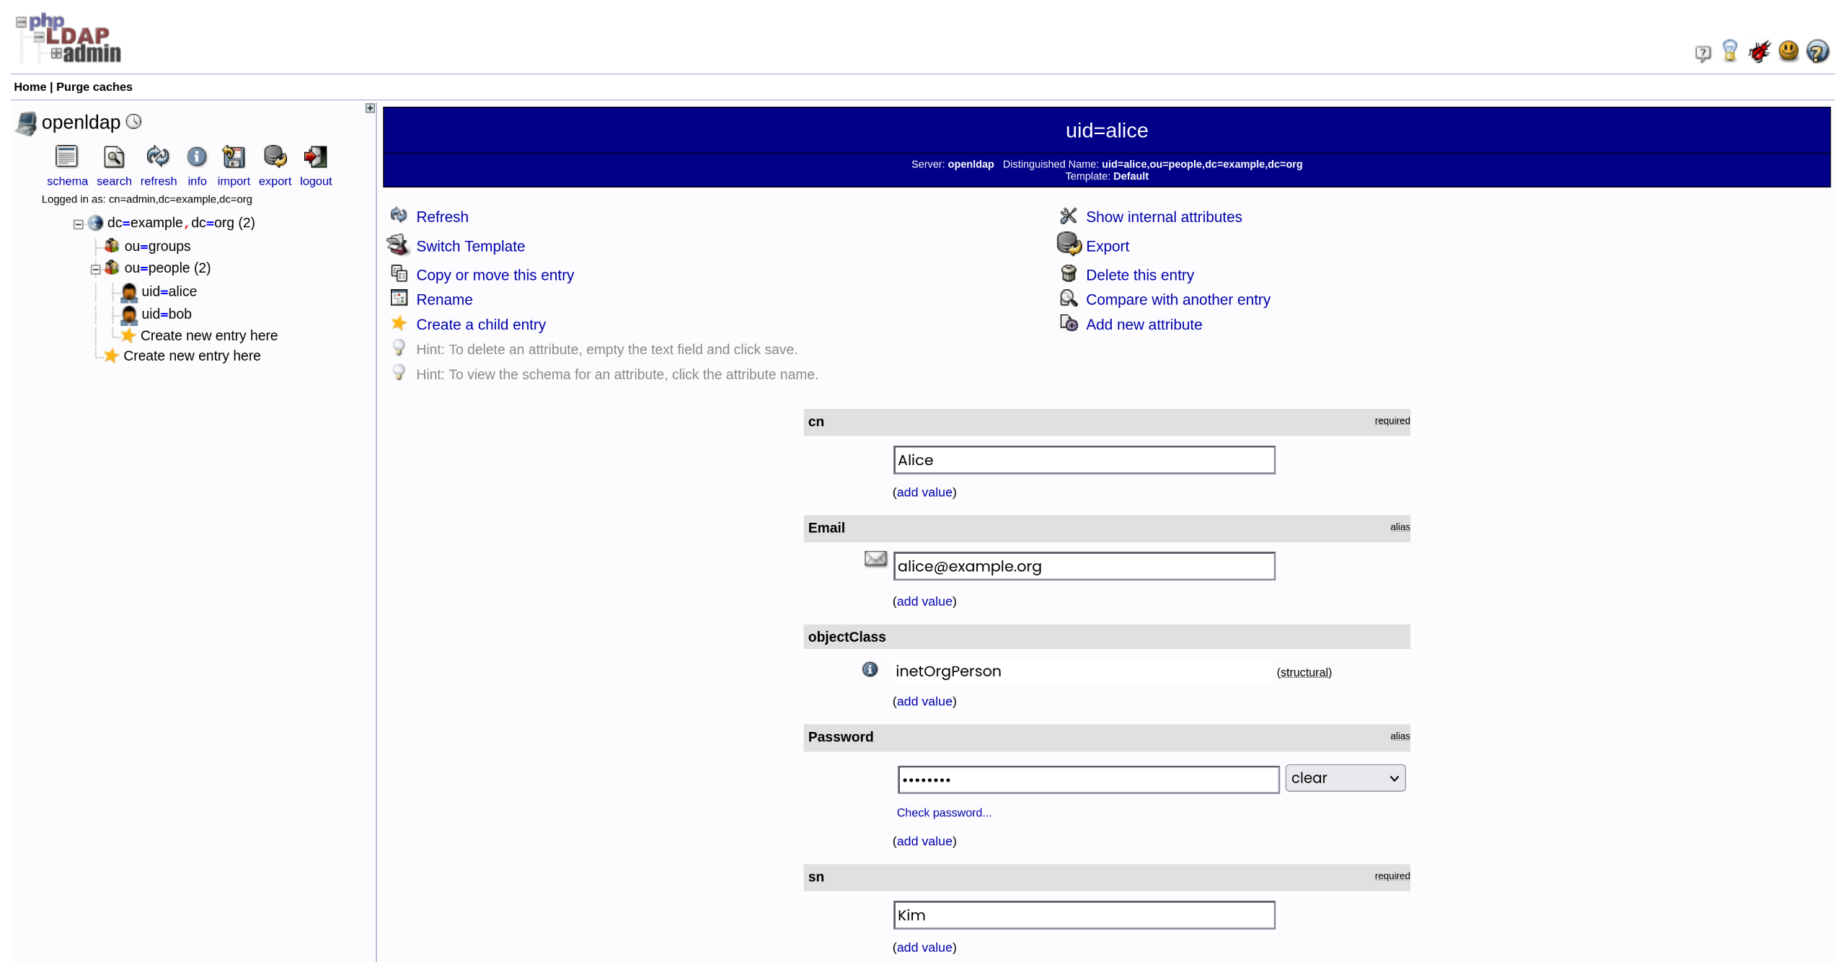Click the sn input field containing Kim

tap(1083, 915)
